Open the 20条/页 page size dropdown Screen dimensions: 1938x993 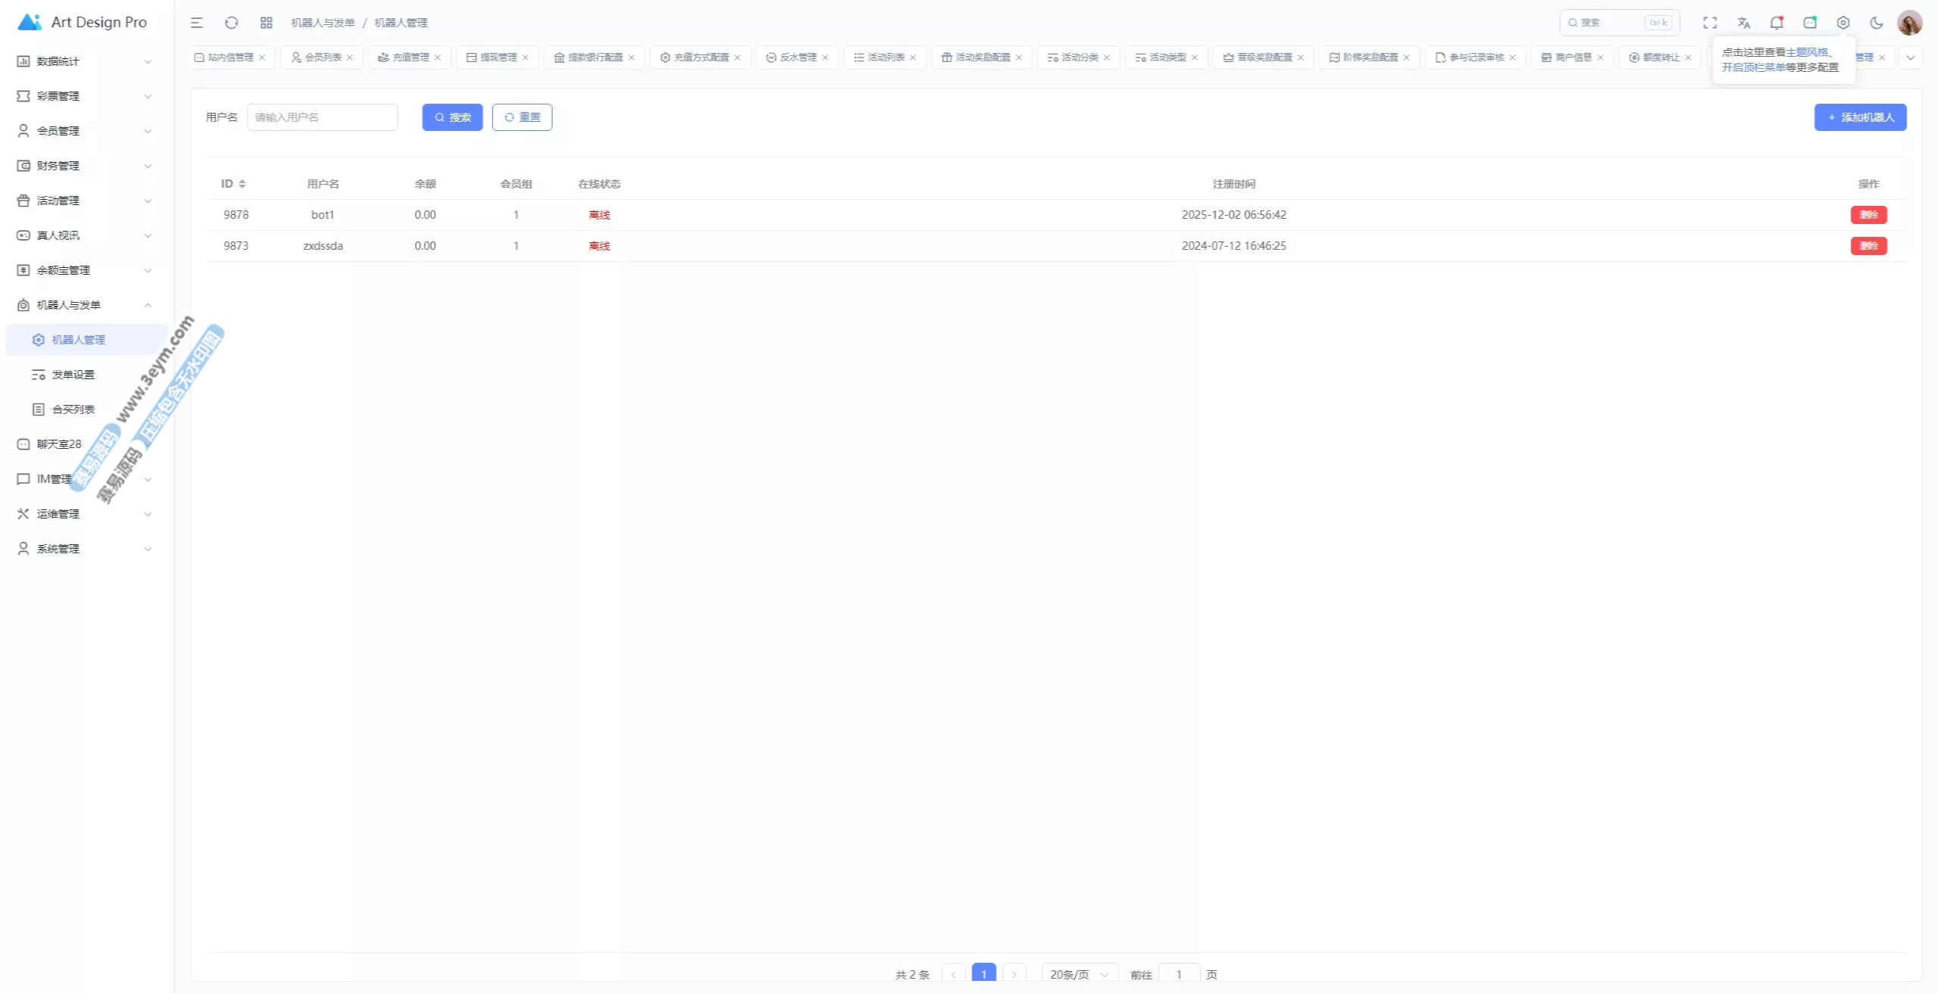1078,974
